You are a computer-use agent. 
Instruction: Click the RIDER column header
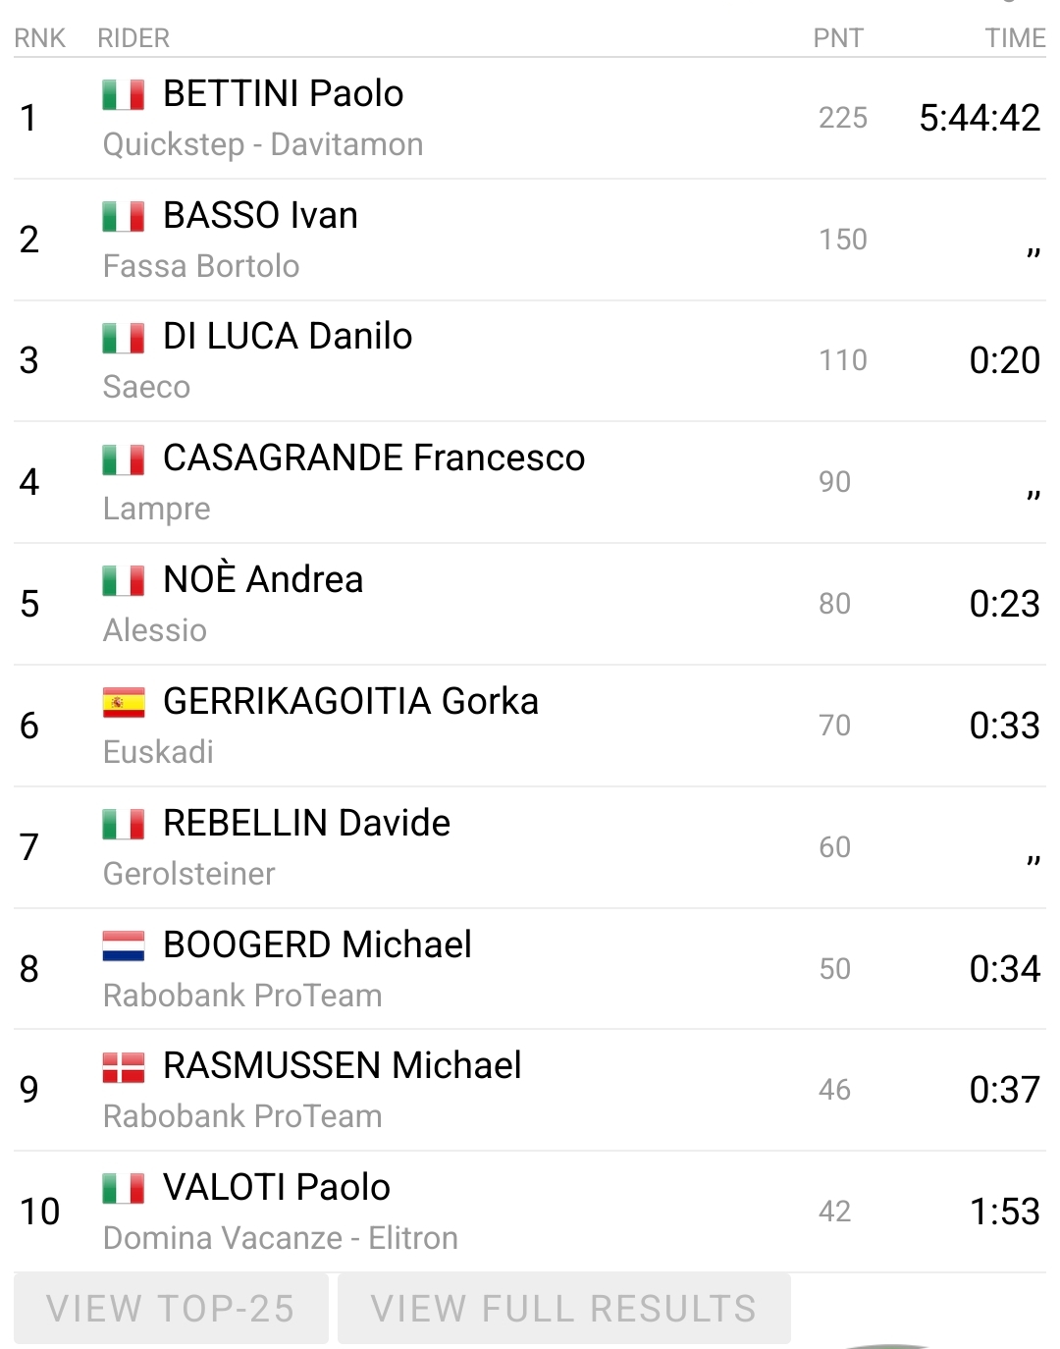(133, 38)
